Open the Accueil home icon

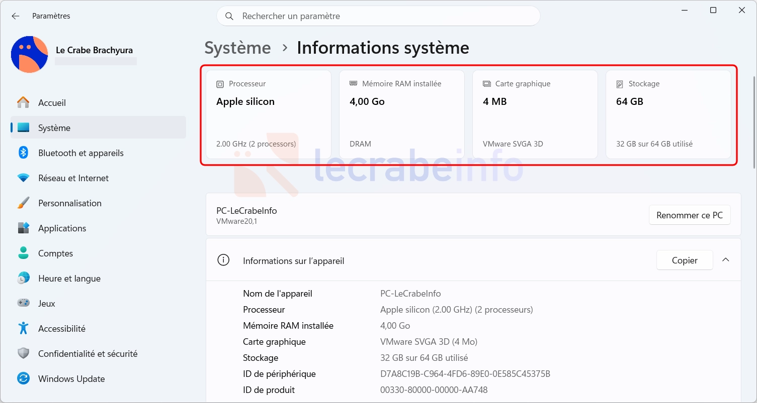(x=23, y=103)
